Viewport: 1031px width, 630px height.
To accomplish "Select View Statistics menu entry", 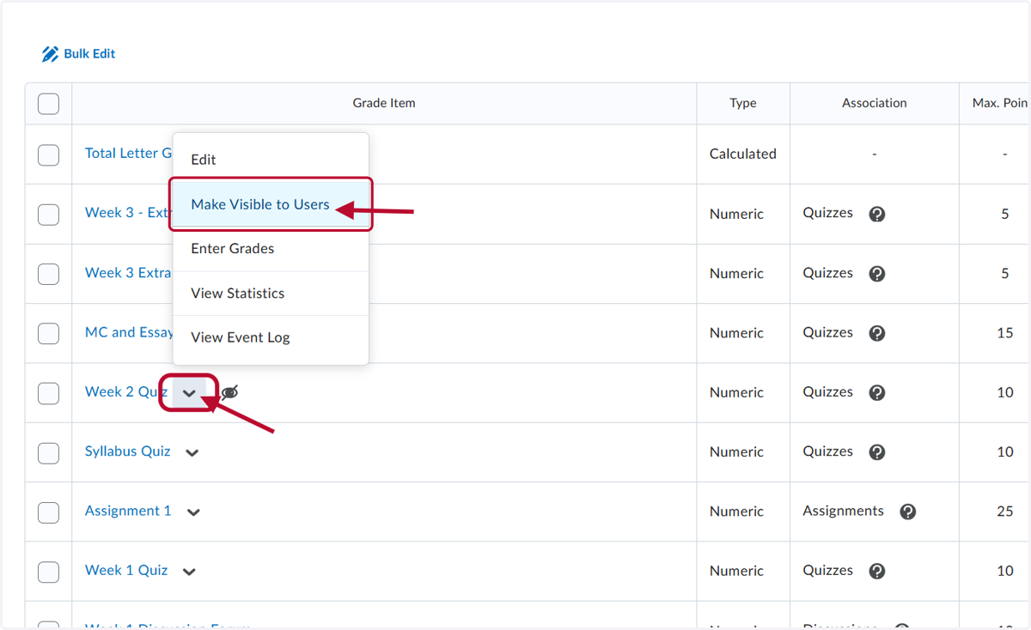I will 271,294.
